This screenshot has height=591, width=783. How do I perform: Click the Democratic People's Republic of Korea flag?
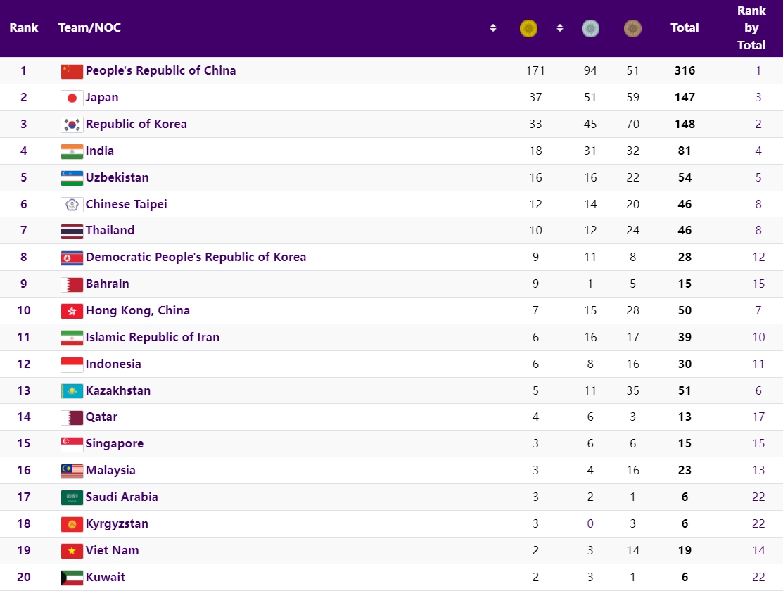pyautogui.click(x=72, y=258)
